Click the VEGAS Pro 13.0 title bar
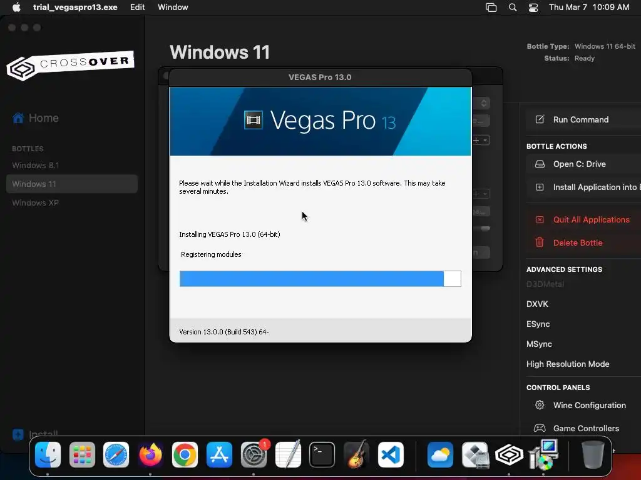This screenshot has height=480, width=641. [320, 77]
